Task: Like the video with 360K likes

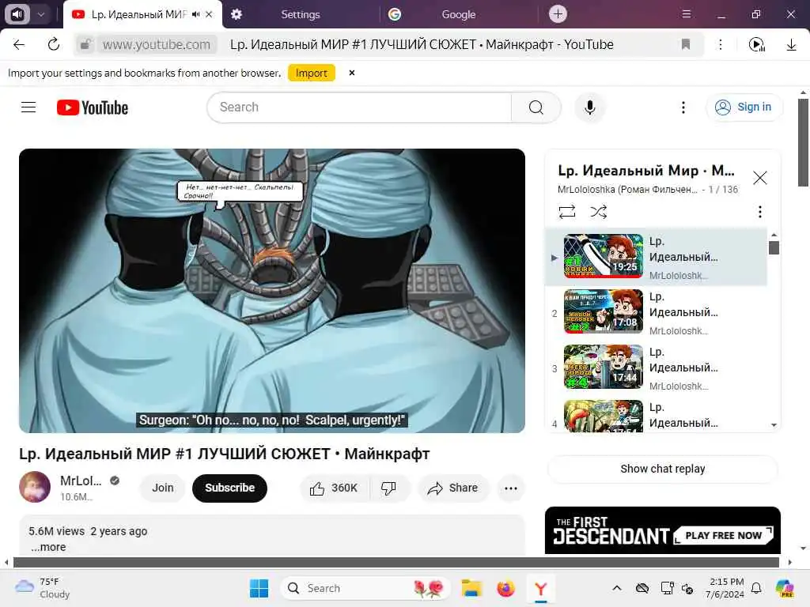Action: click(x=334, y=488)
